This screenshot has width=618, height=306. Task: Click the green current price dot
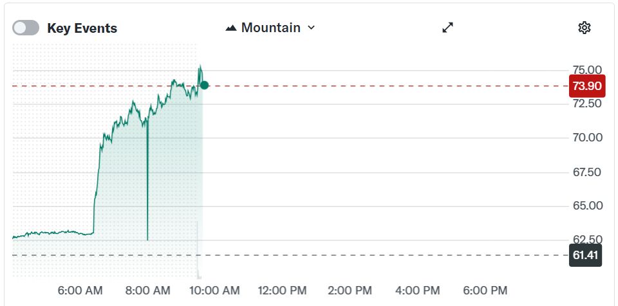pyautogui.click(x=204, y=85)
